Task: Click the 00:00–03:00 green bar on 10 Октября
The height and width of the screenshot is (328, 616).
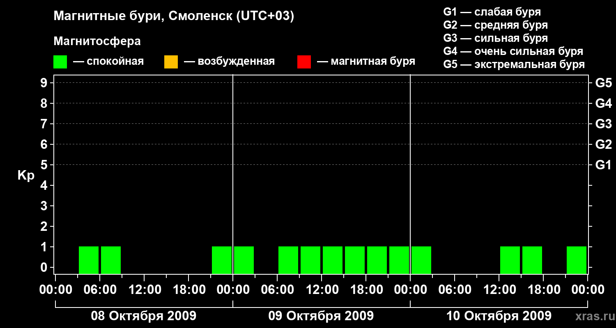Action: tap(421, 260)
